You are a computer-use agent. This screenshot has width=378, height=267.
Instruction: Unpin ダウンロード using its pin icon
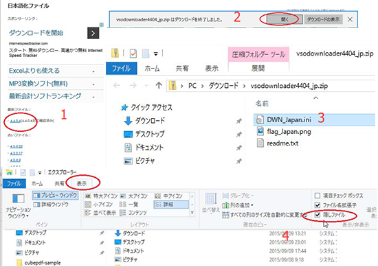point(239,121)
